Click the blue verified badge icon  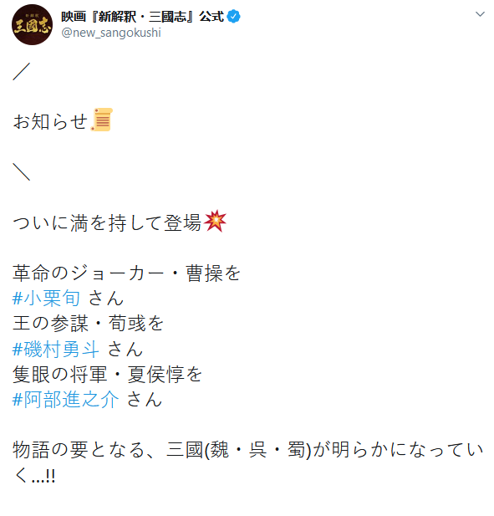[x=233, y=17]
